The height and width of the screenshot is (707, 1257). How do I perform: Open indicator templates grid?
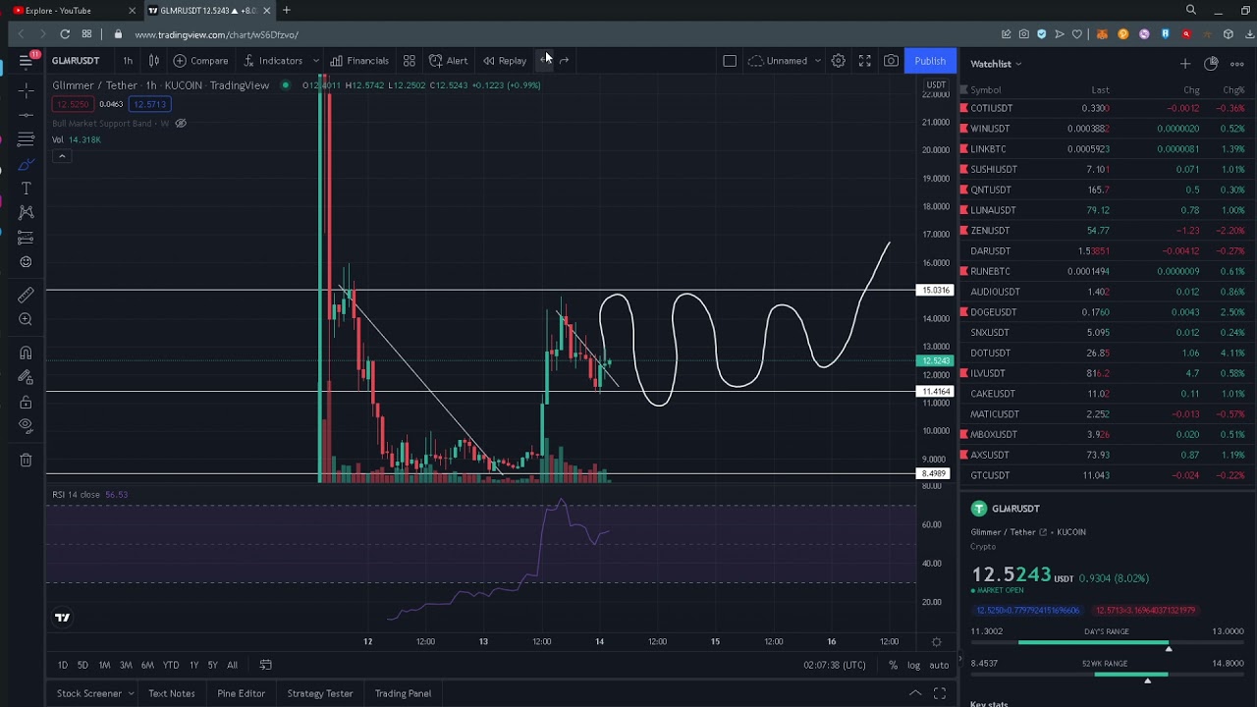(x=410, y=61)
